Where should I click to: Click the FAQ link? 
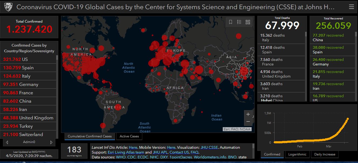[x=194, y=152]
